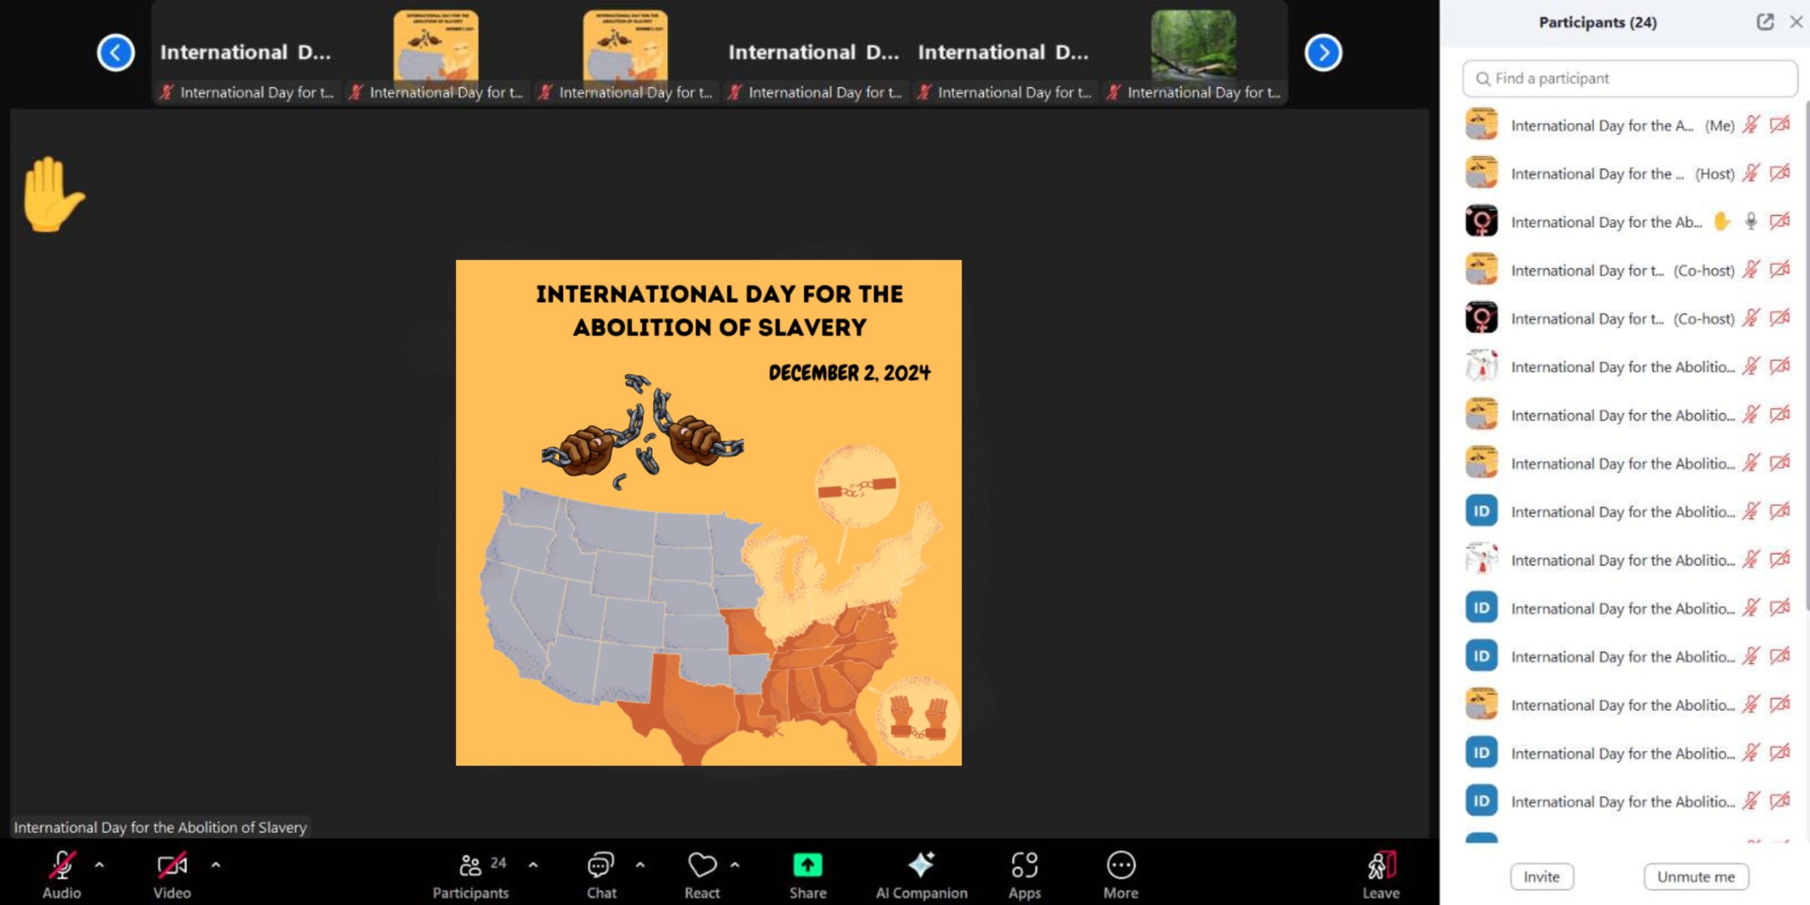The image size is (1810, 905).
Task: Show previous video thumbnails with left arrow
Action: coord(116,52)
